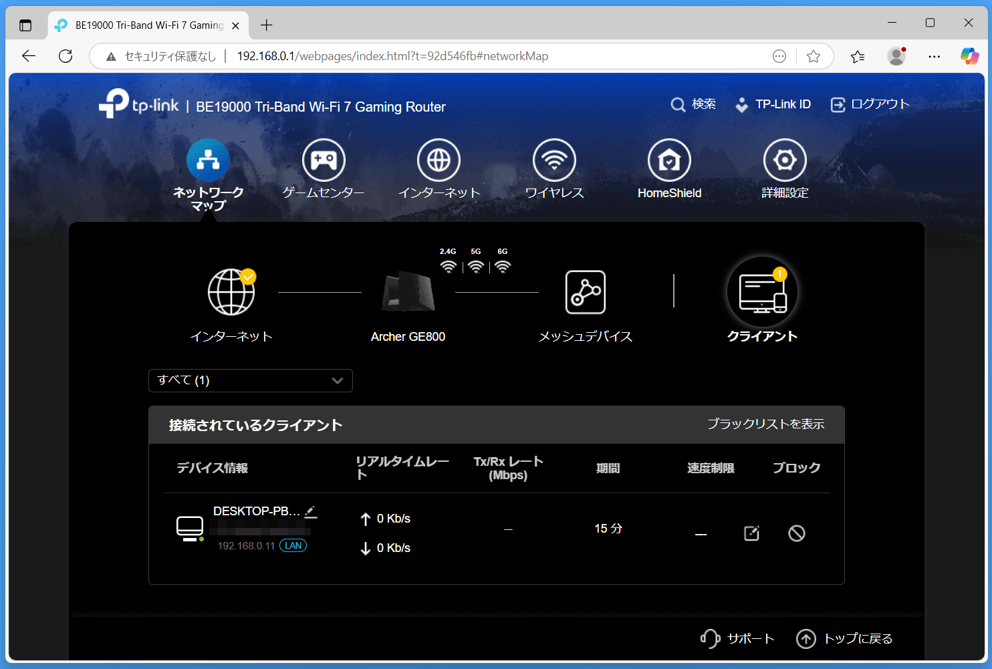Click the Mesh Devices (メッシュデバイス) icon
The height and width of the screenshot is (669, 992).
point(586,292)
